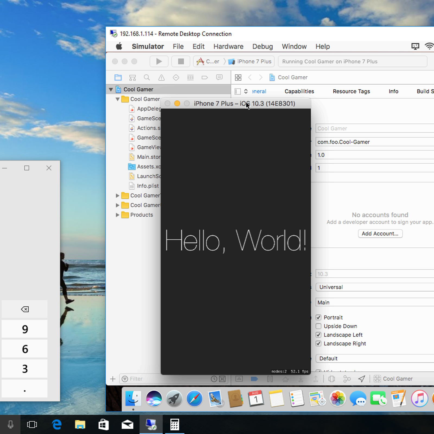The height and width of the screenshot is (434, 434).
Task: Open the Universal devices dropdown
Action: (x=375, y=287)
